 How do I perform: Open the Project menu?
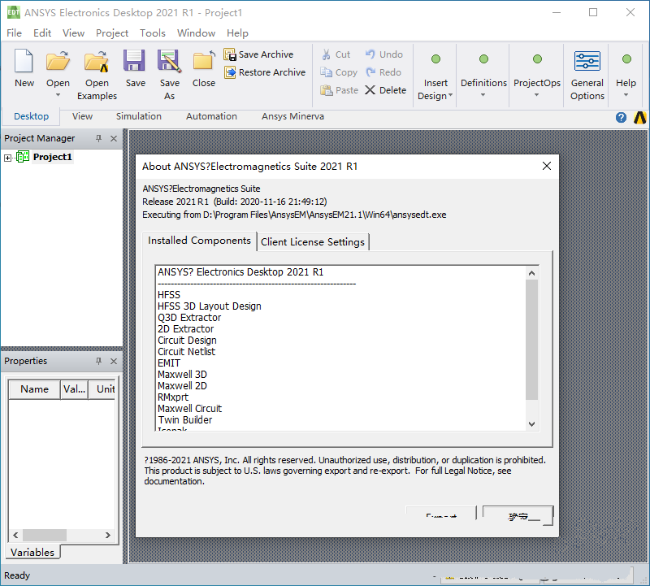(112, 33)
